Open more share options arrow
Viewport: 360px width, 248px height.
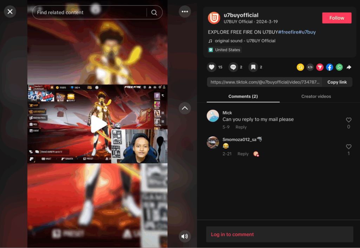point(349,67)
